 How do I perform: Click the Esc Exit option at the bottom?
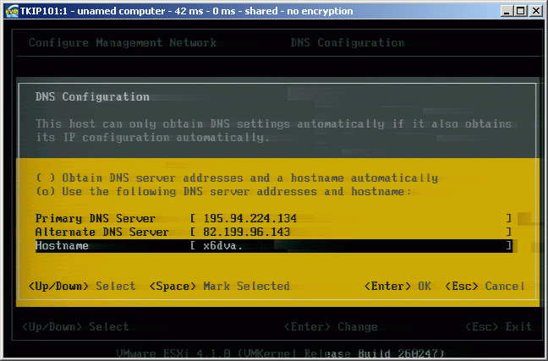pos(498,326)
